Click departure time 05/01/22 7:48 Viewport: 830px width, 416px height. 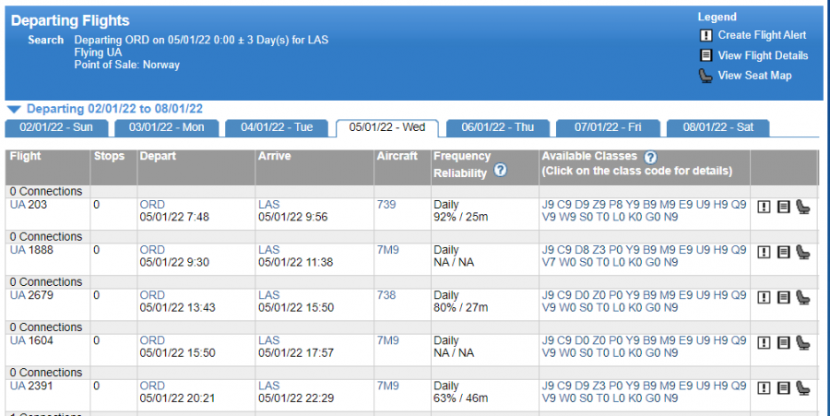click(174, 217)
